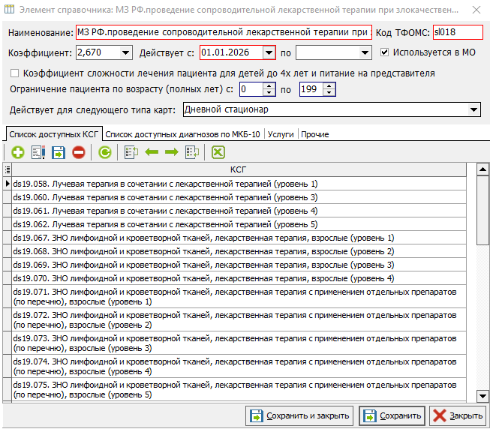Switch to 'Список доступных КСГ' tab
This screenshot has height=429, width=493.
tap(54, 134)
